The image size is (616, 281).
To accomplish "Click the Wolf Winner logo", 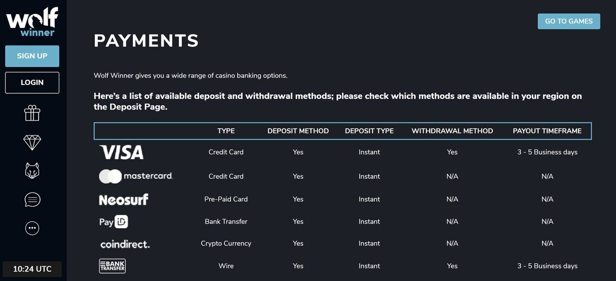I will pyautogui.click(x=32, y=22).
